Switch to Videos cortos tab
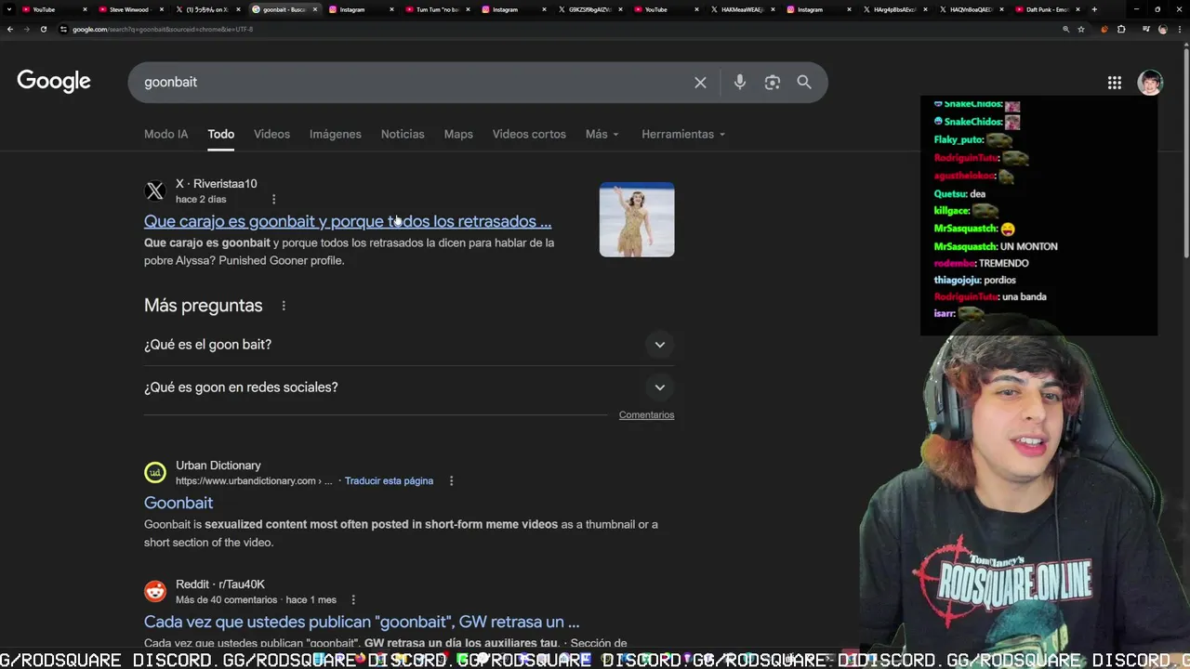The width and height of the screenshot is (1190, 669). point(529,134)
